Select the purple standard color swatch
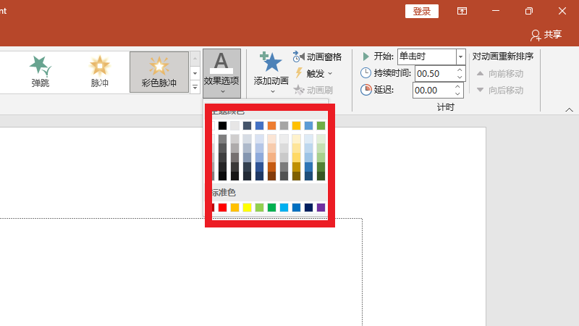The image size is (579, 326). coord(321,208)
